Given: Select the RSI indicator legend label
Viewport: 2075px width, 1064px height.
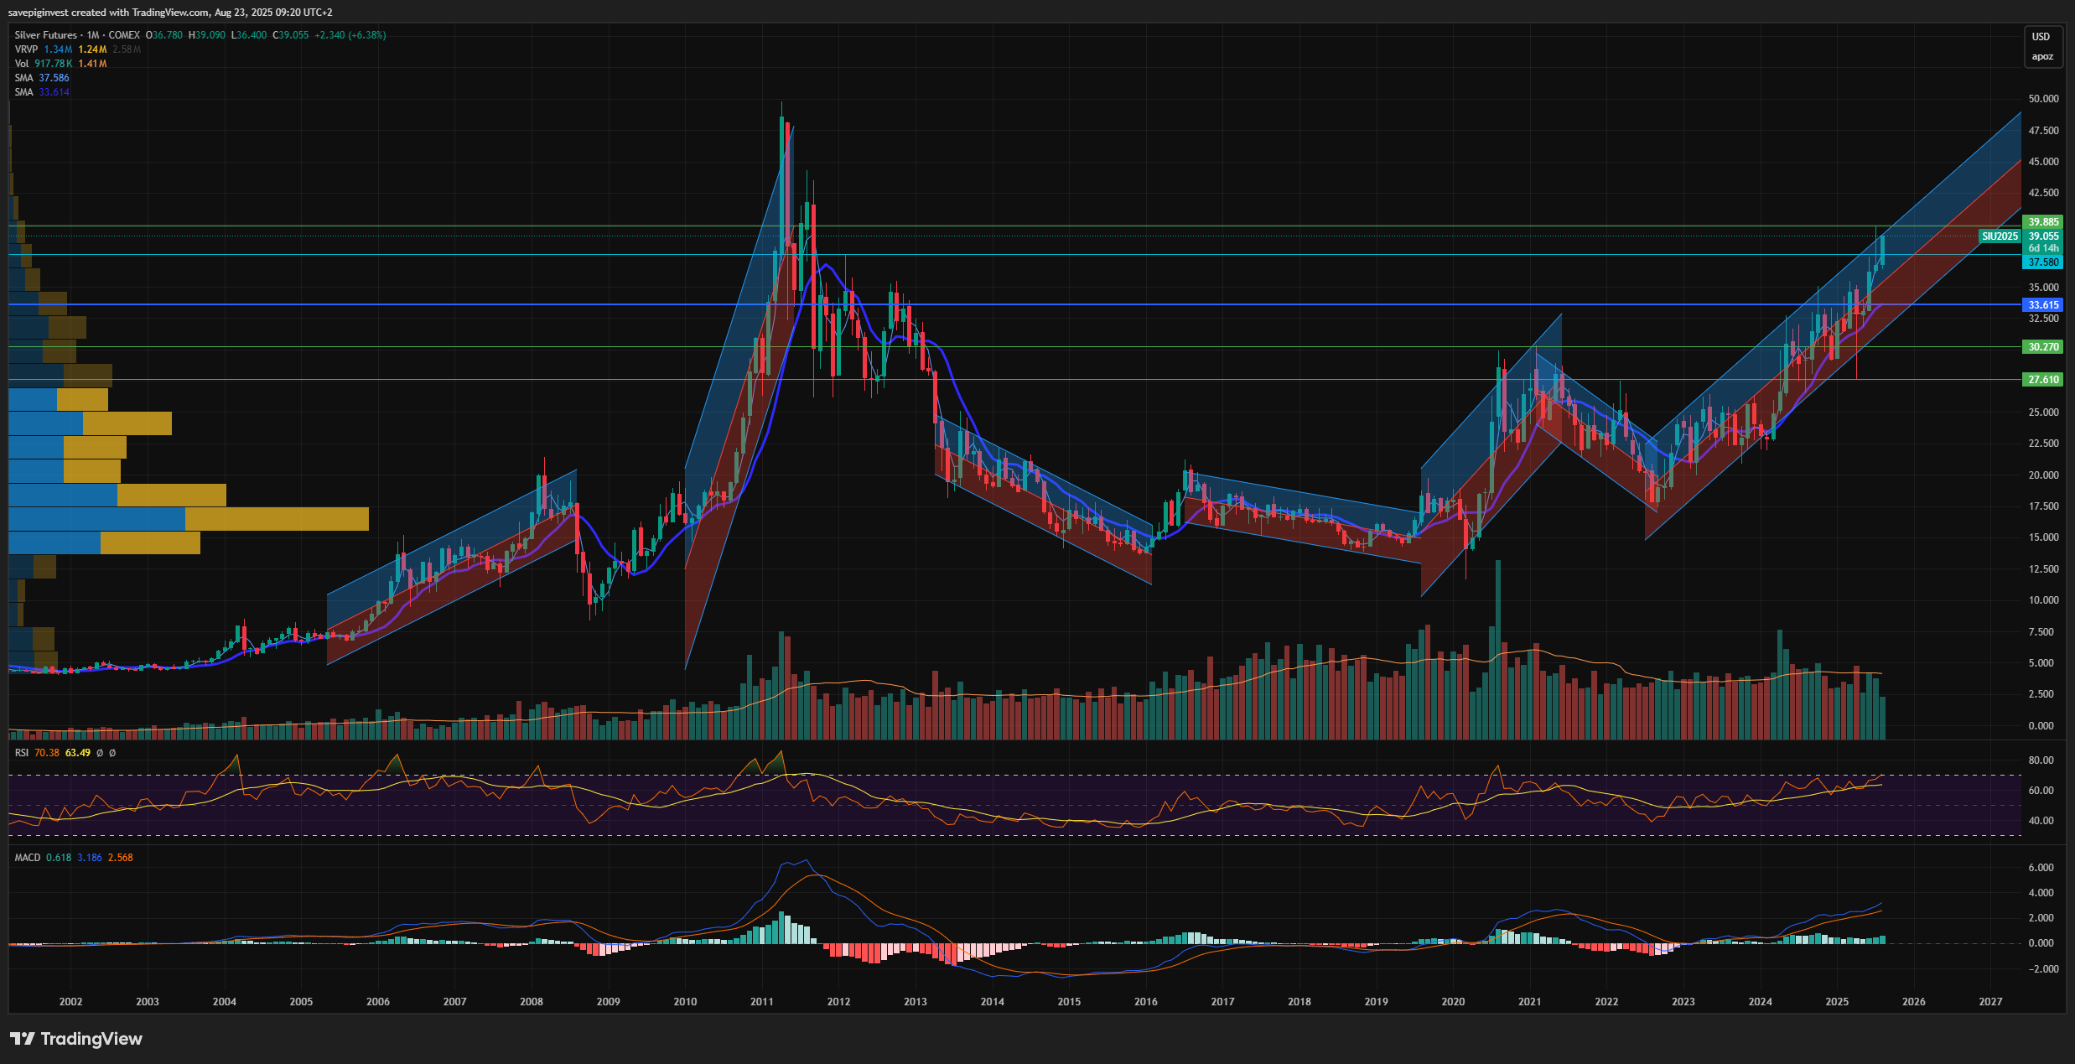Looking at the screenshot, I should pos(21,753).
